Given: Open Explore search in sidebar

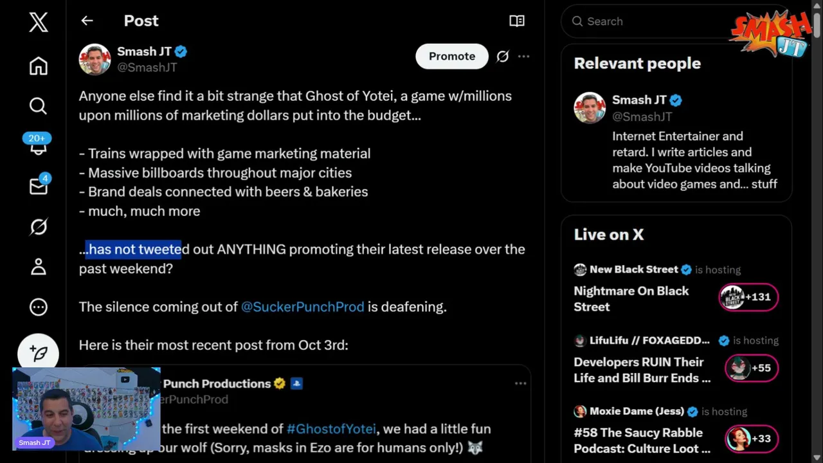Looking at the screenshot, I should (39, 105).
